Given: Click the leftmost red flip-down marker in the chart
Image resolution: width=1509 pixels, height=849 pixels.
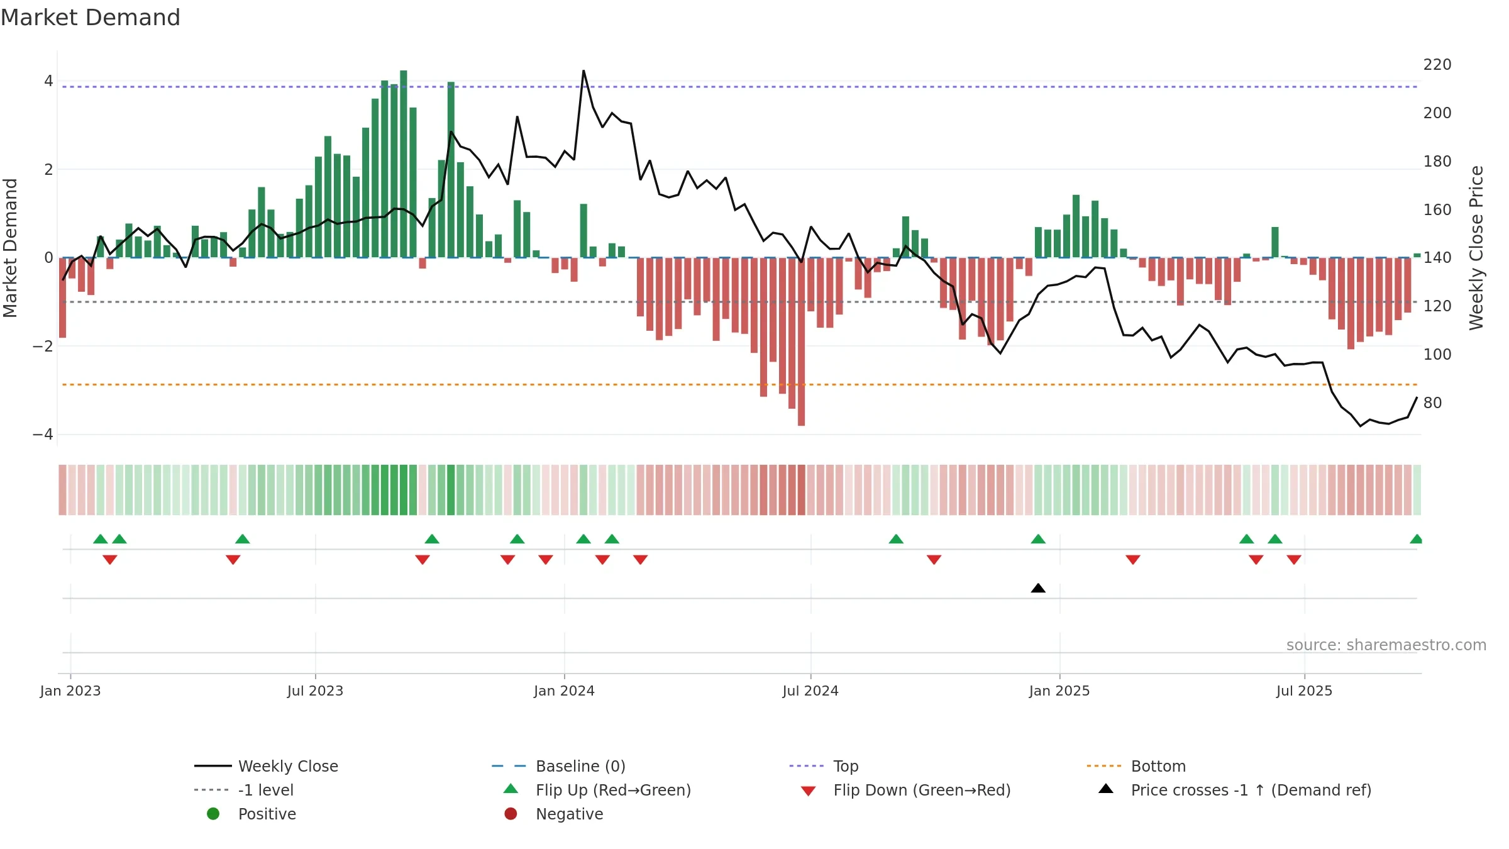Looking at the screenshot, I should (x=110, y=560).
